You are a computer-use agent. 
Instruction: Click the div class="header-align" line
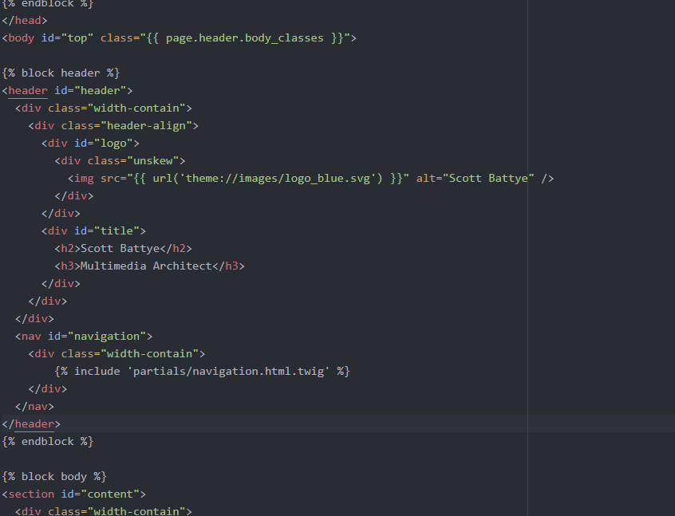[113, 126]
